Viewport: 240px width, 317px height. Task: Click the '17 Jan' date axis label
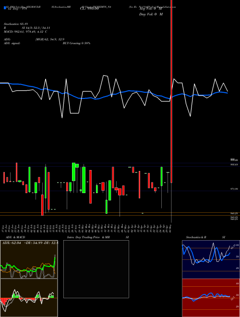point(4,229)
